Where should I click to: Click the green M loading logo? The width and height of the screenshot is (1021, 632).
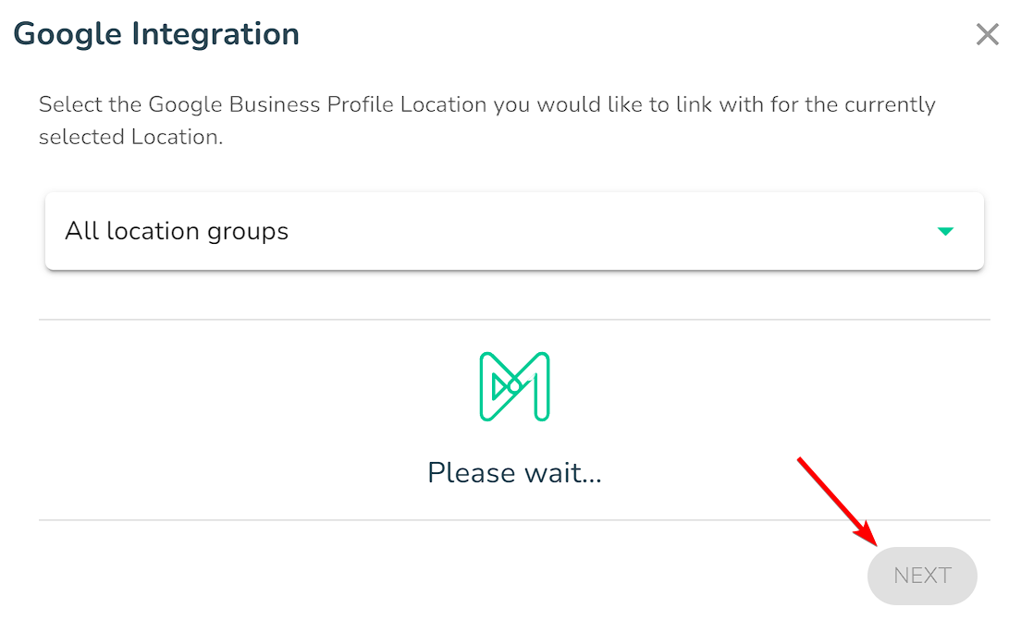pyautogui.click(x=514, y=386)
